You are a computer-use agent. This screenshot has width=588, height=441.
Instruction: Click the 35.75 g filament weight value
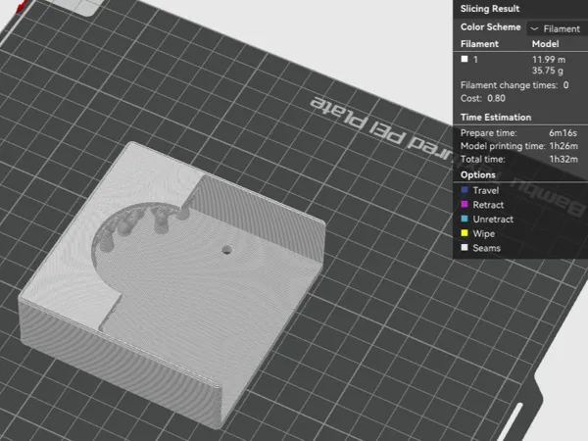coord(548,71)
